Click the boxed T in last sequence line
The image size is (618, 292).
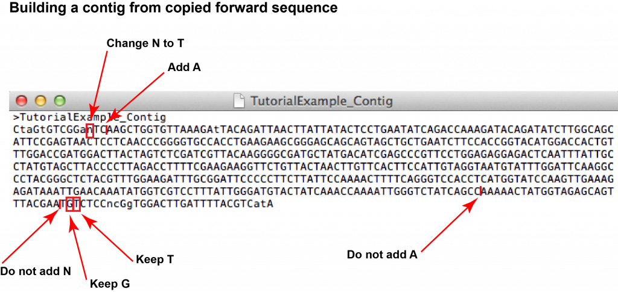(x=77, y=204)
